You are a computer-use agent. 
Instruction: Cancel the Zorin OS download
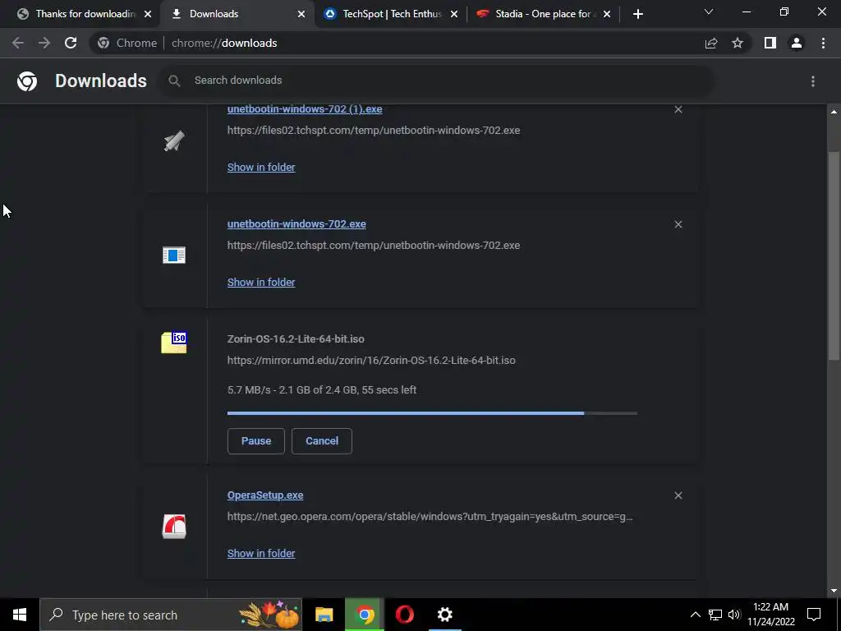pyautogui.click(x=322, y=441)
